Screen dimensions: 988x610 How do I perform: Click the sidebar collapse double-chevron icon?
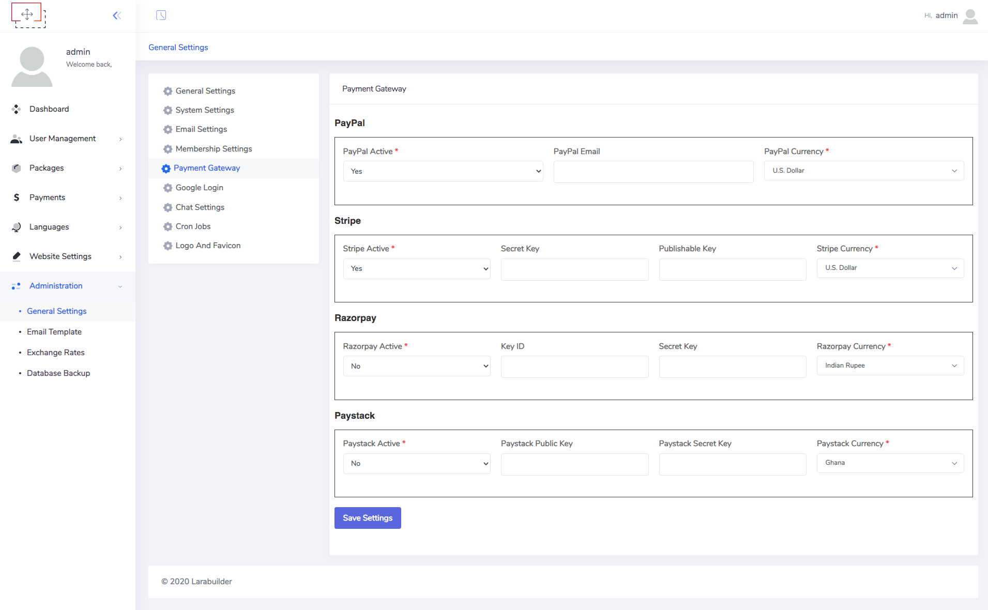117,16
